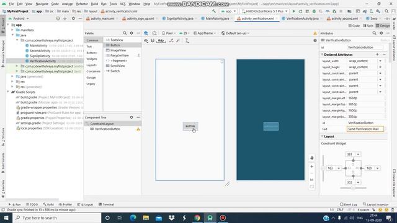
Task: Open the Navigate menu
Action: [42, 4]
